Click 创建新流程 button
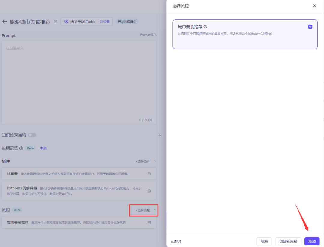 tap(288, 241)
